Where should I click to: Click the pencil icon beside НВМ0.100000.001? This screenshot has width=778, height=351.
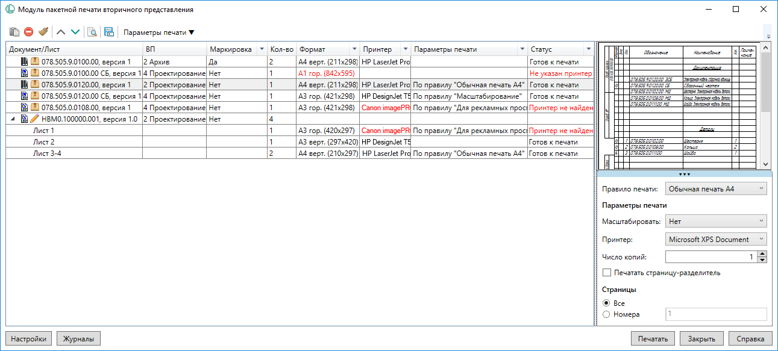[34, 119]
